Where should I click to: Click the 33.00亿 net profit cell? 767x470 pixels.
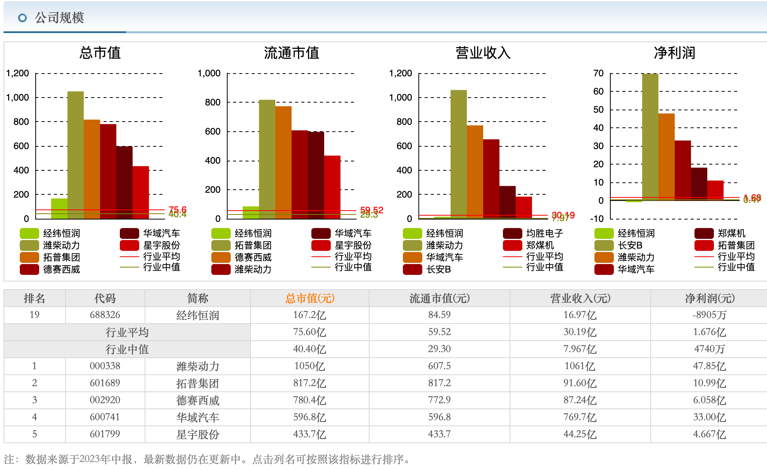tap(710, 417)
